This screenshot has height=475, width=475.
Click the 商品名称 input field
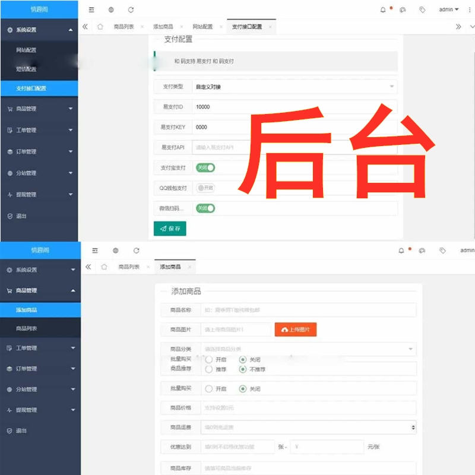[x=309, y=310]
